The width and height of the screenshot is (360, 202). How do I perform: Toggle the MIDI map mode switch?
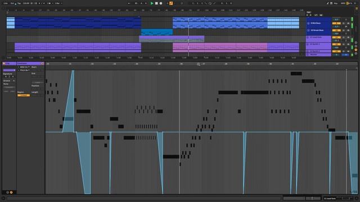[343, 3]
